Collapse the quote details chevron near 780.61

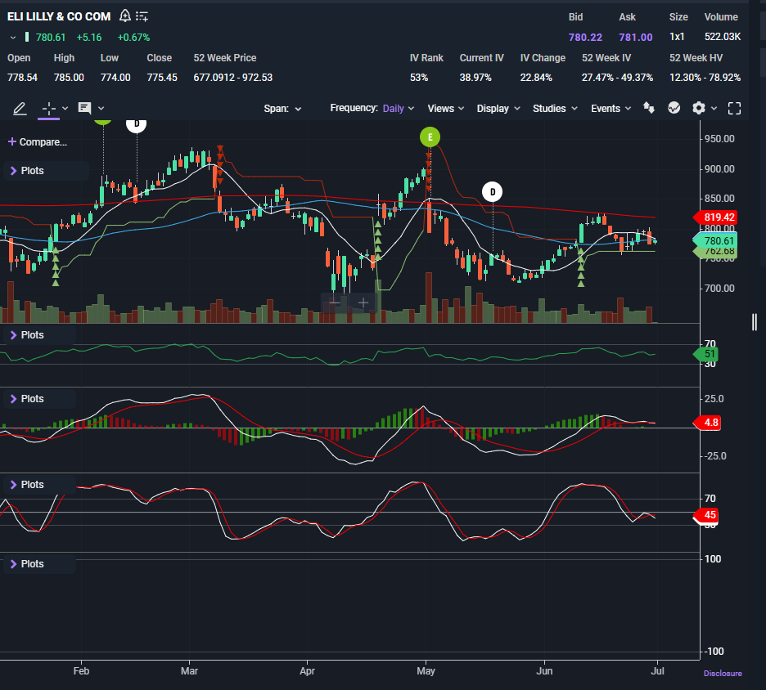click(x=13, y=38)
